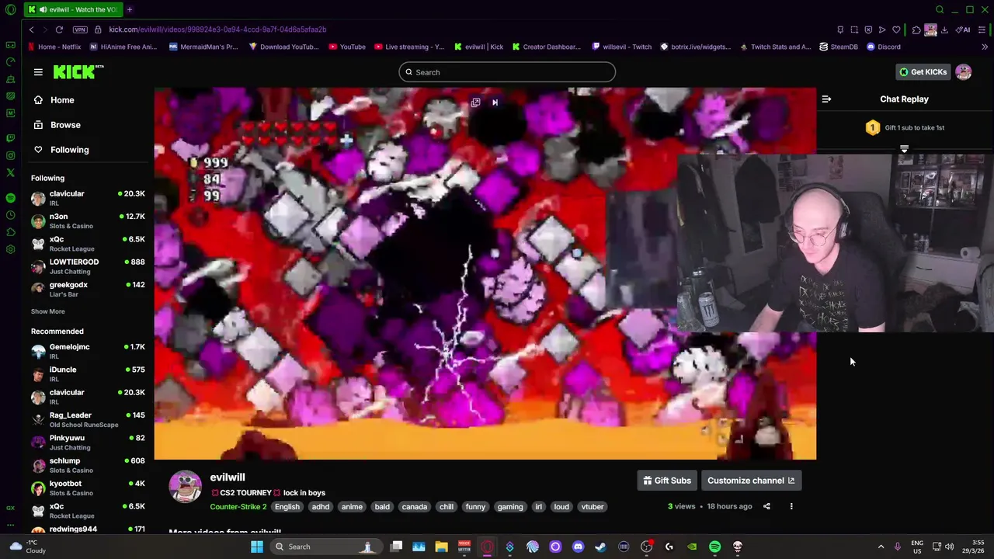Open Spotify from the taskbar
The image size is (994, 559).
(714, 547)
